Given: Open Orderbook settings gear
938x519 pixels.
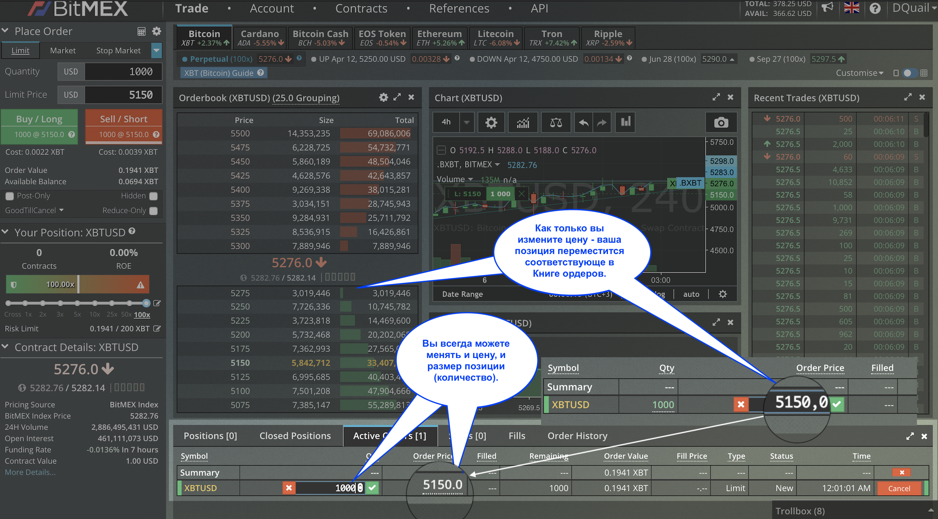Looking at the screenshot, I should click(x=383, y=97).
